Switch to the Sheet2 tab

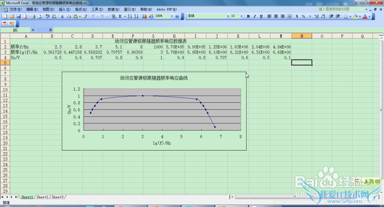(42, 197)
